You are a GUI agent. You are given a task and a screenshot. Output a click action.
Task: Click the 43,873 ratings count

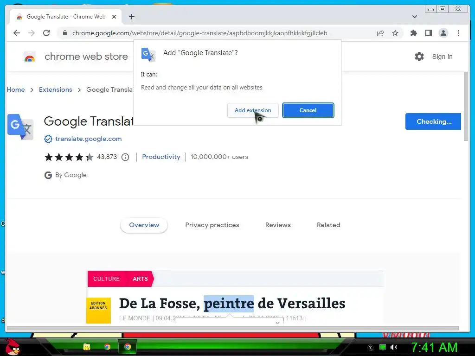coord(107,157)
